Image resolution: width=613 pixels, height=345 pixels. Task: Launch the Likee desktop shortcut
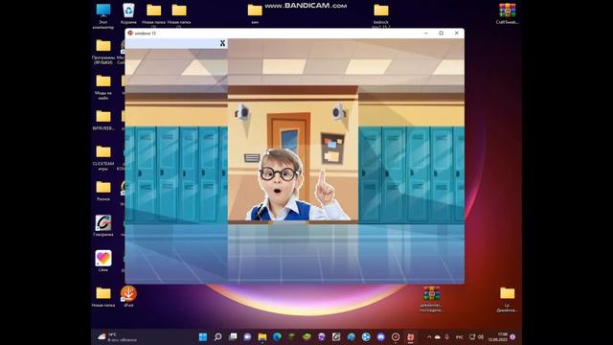pyautogui.click(x=103, y=261)
